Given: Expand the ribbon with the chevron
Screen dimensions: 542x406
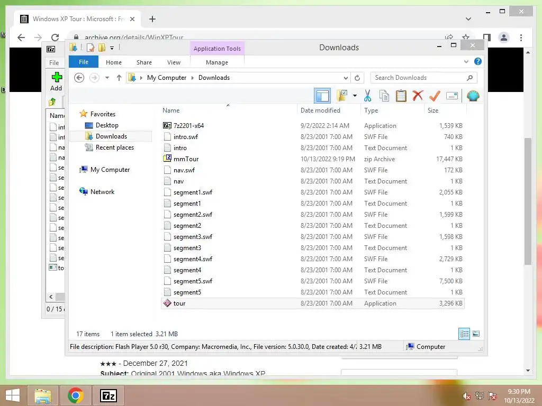Looking at the screenshot, I should 466,61.
